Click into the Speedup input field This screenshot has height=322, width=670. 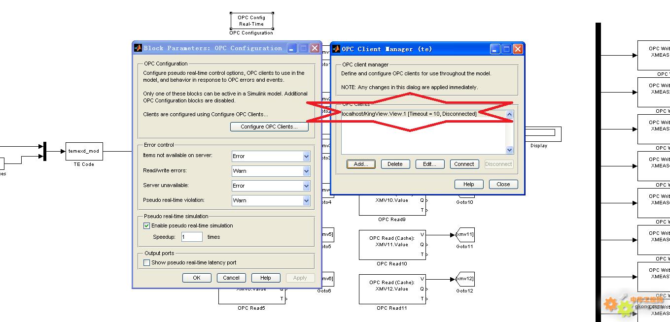(191, 237)
